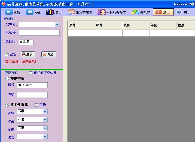This screenshot has height=142, width=195.
Task: Click the red 提示信息：请先登录!! message
Action: [22, 62]
